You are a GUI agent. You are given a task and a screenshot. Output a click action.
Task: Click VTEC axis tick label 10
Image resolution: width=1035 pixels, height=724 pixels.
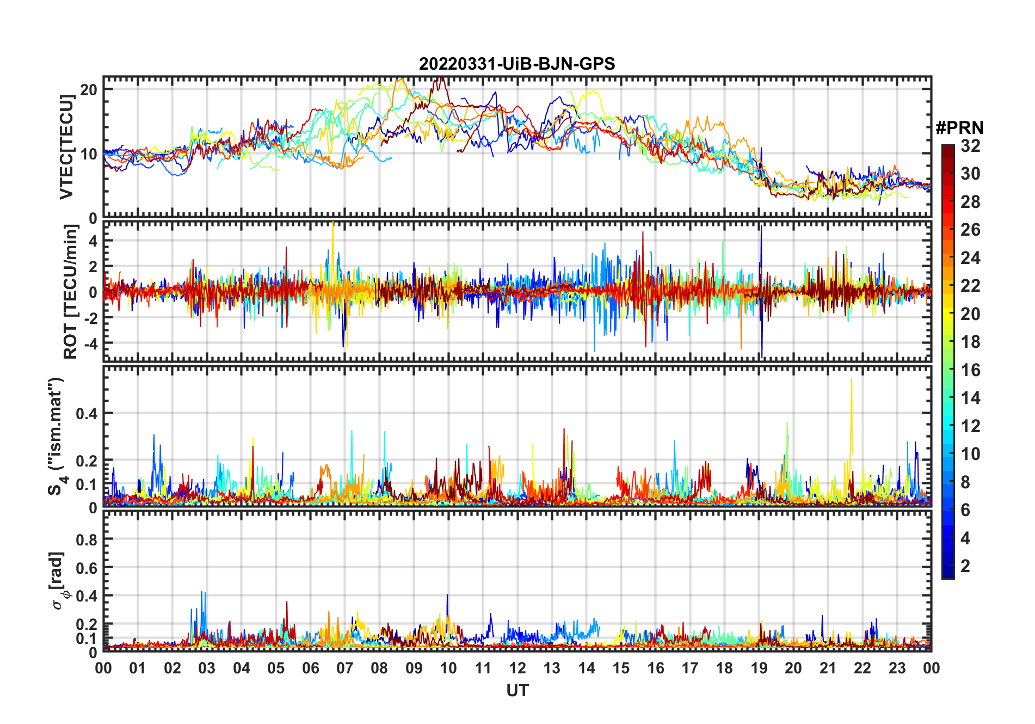(89, 154)
